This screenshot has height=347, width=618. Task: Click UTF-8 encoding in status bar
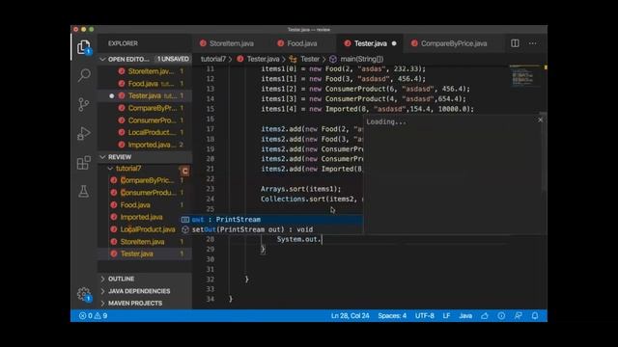(x=425, y=315)
